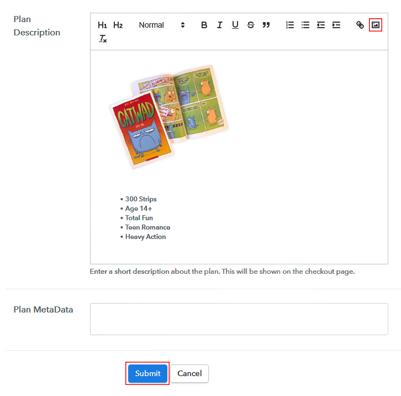Open the Normal text size dropdown
This screenshot has width=401, height=396.
pos(161,25)
